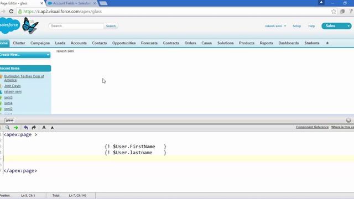Click the Search button next to the search box

click(111, 26)
